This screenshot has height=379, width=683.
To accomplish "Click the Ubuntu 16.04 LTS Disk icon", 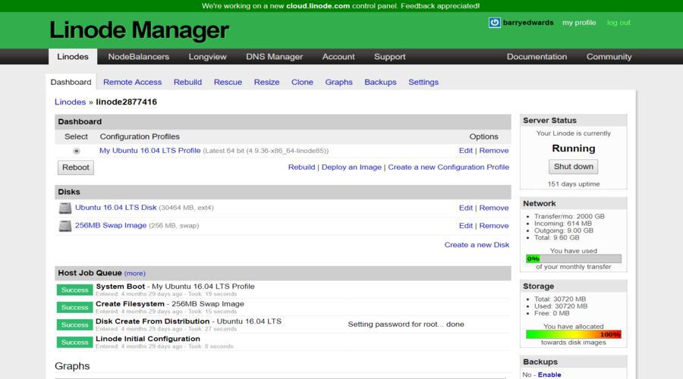I will tap(65, 208).
